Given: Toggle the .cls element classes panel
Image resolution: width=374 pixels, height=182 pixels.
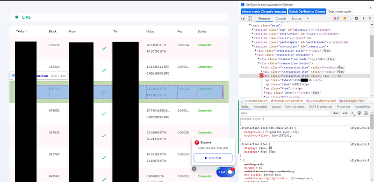Looking at the screenshot, I should [345, 113].
